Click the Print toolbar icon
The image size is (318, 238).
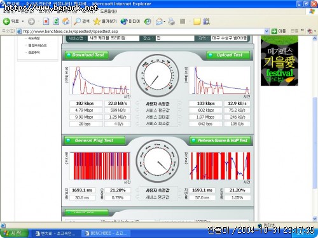point(171,21)
